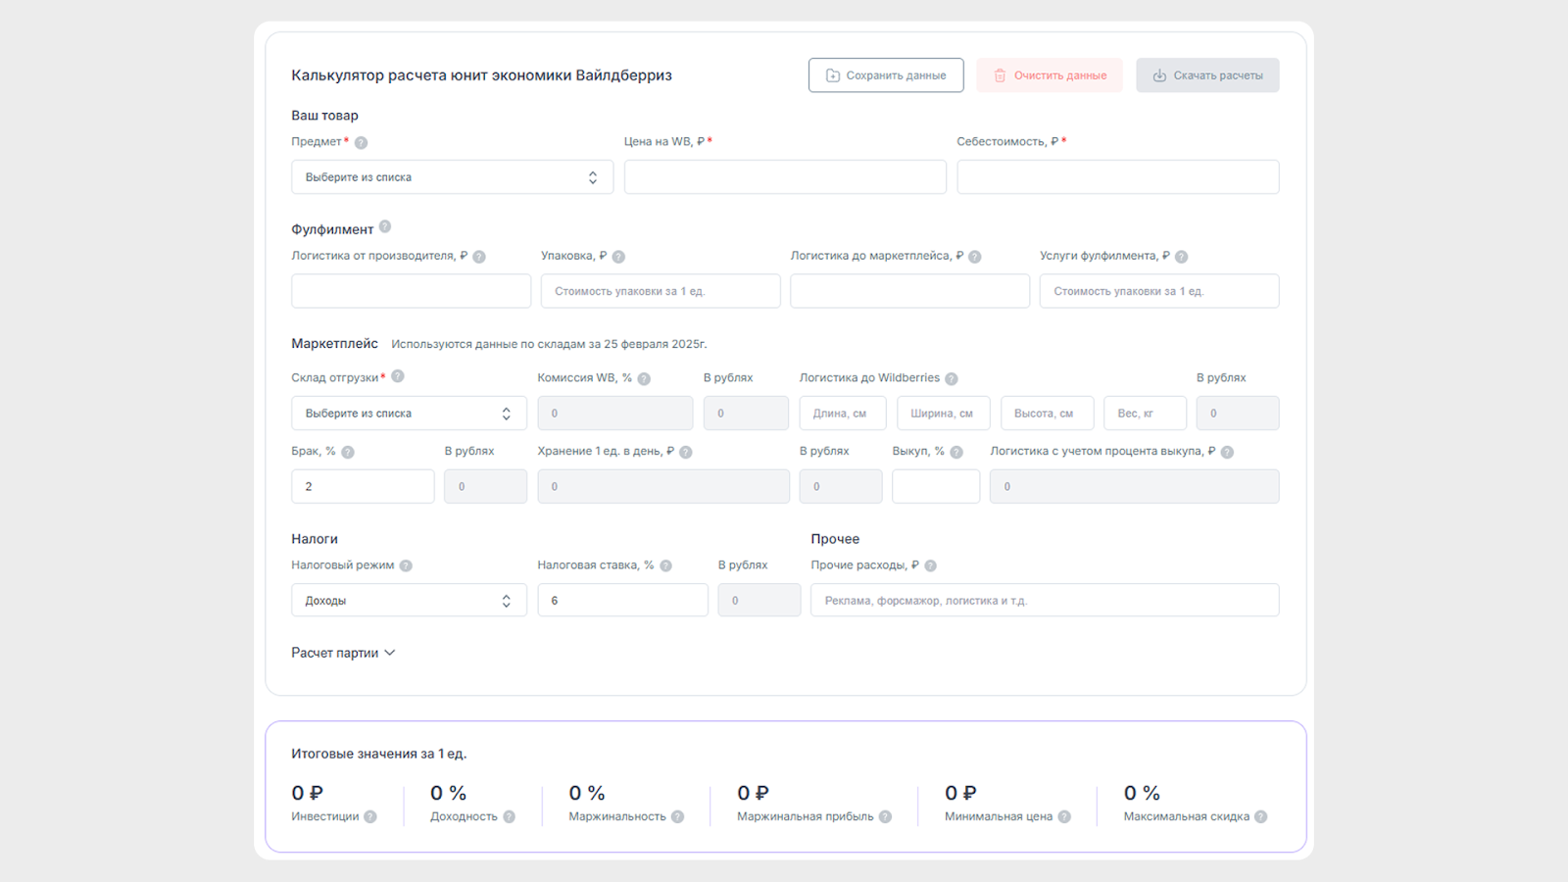Click the Очистить данные button
The image size is (1568, 882).
coord(1050,75)
